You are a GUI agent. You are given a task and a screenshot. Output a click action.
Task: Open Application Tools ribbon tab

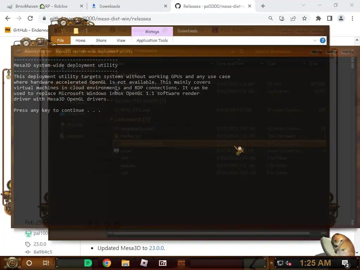[152, 40]
